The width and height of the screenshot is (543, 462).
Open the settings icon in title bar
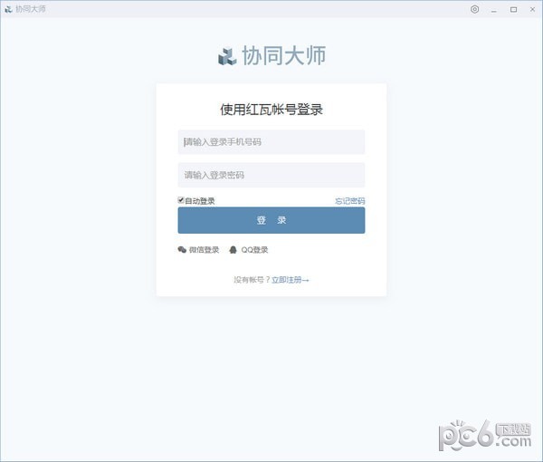point(475,9)
